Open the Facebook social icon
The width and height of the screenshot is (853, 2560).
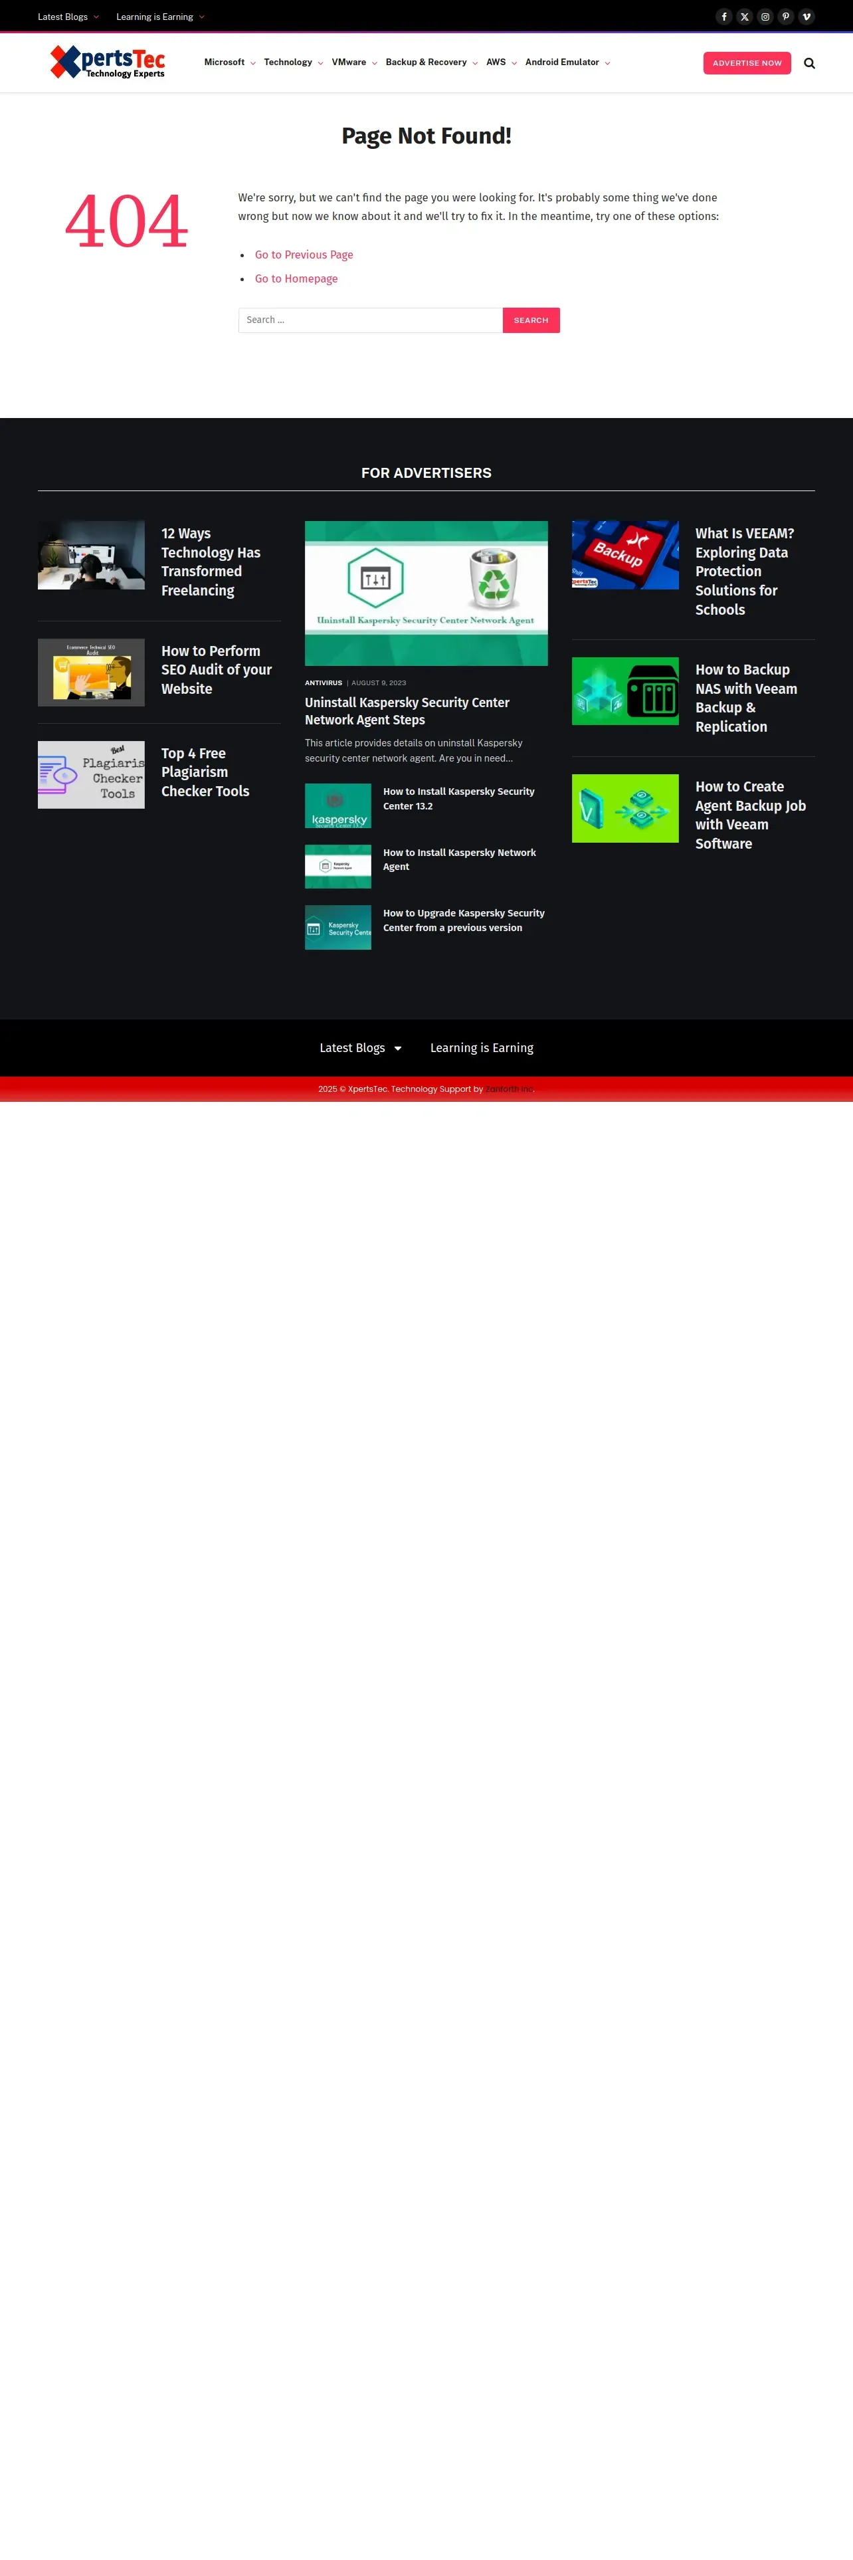[724, 17]
